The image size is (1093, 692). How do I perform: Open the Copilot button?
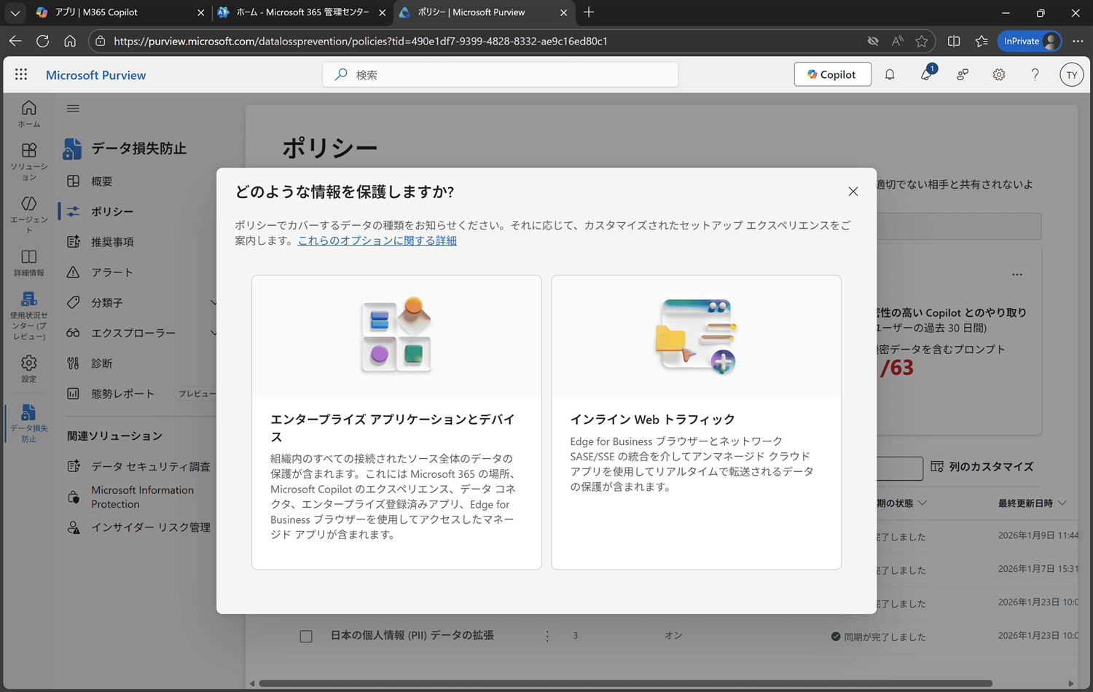coord(832,74)
